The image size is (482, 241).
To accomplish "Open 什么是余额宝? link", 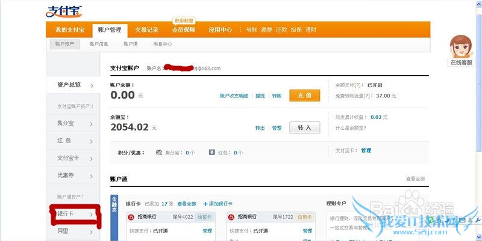I will click(x=351, y=128).
